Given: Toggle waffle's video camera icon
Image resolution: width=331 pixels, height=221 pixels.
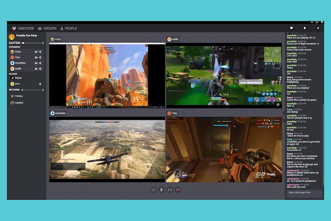Looking at the screenshot, I should [x=36, y=68].
